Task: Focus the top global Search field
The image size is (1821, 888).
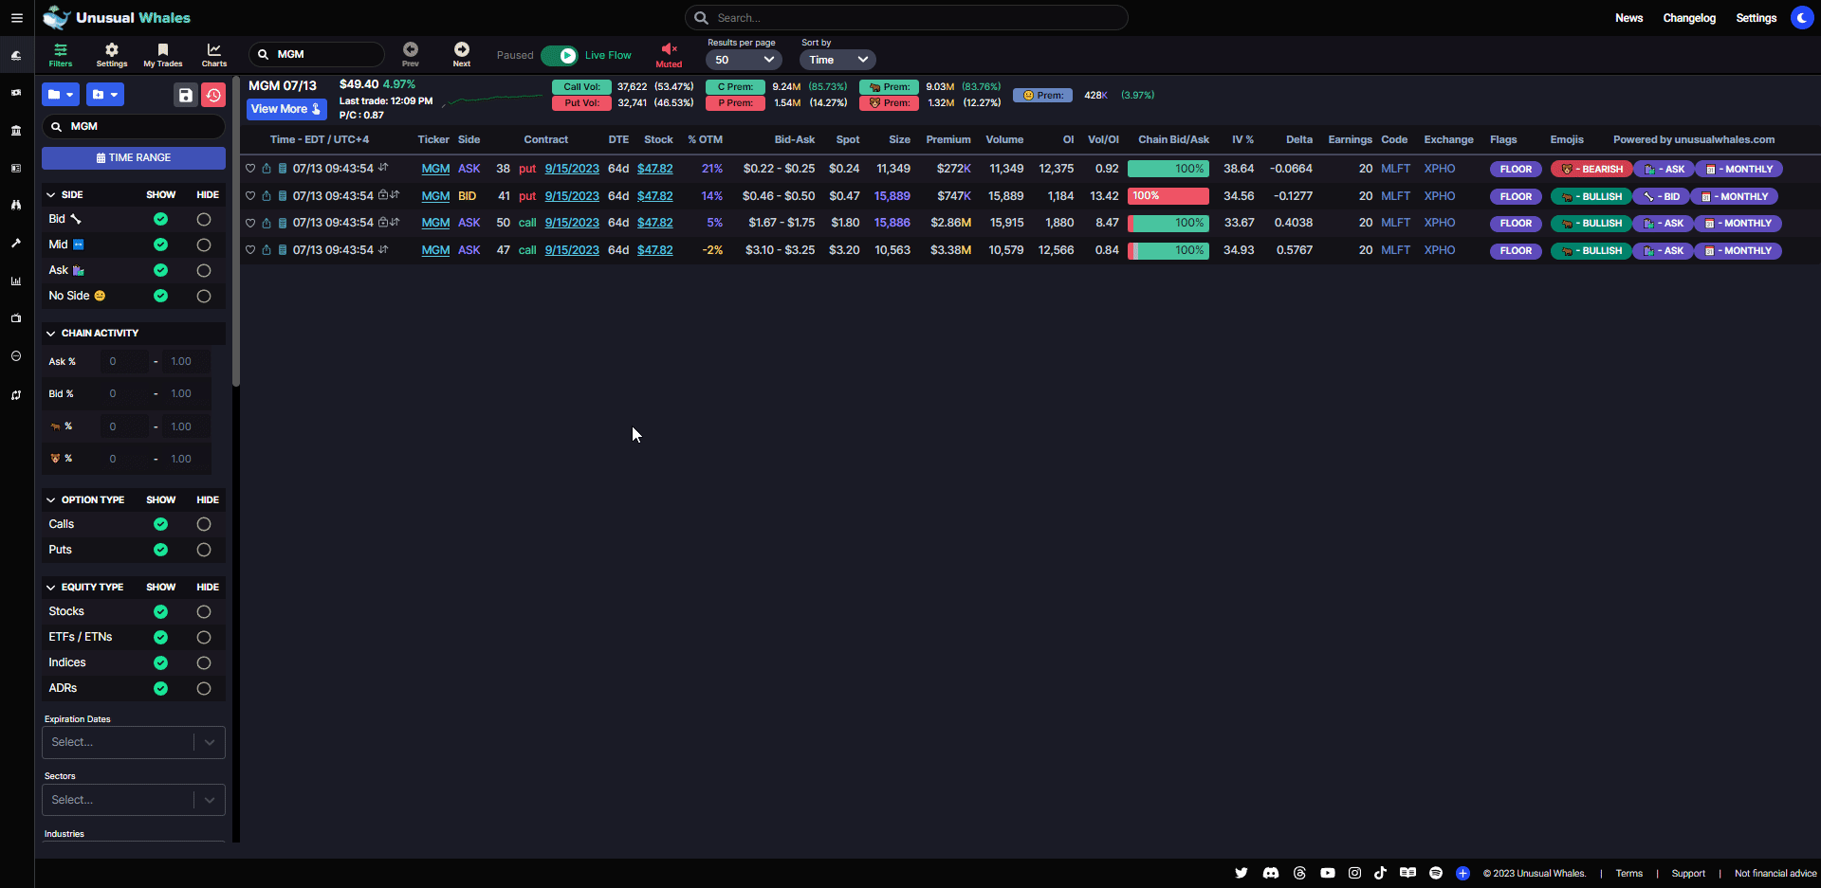Action: tap(907, 18)
